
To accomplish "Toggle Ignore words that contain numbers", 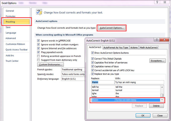I will 39,44.
